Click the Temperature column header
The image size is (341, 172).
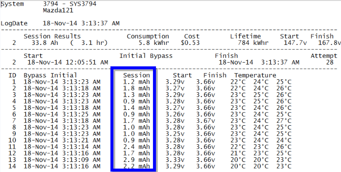[x=255, y=75]
